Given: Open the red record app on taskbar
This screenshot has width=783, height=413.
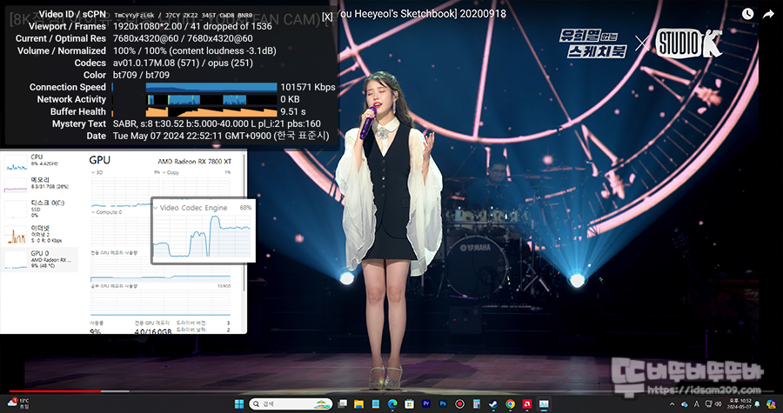Looking at the screenshot, I should [x=459, y=403].
